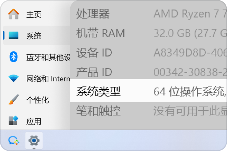Click the 产品 ID value text

(190, 72)
